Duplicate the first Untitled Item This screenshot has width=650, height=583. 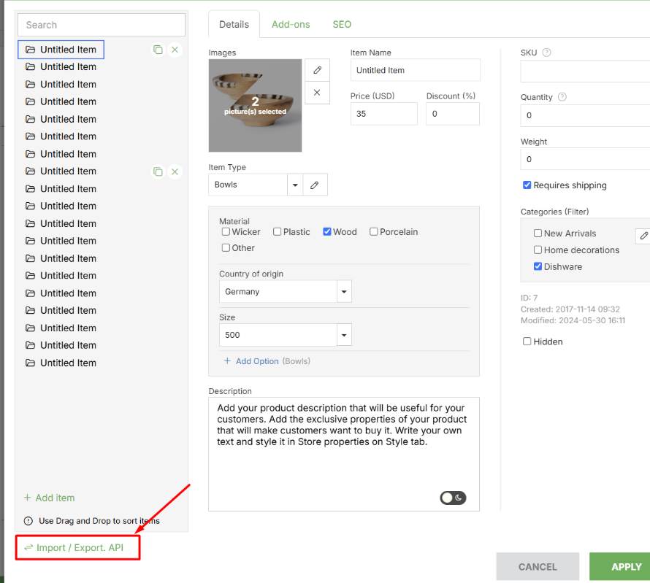(x=158, y=50)
